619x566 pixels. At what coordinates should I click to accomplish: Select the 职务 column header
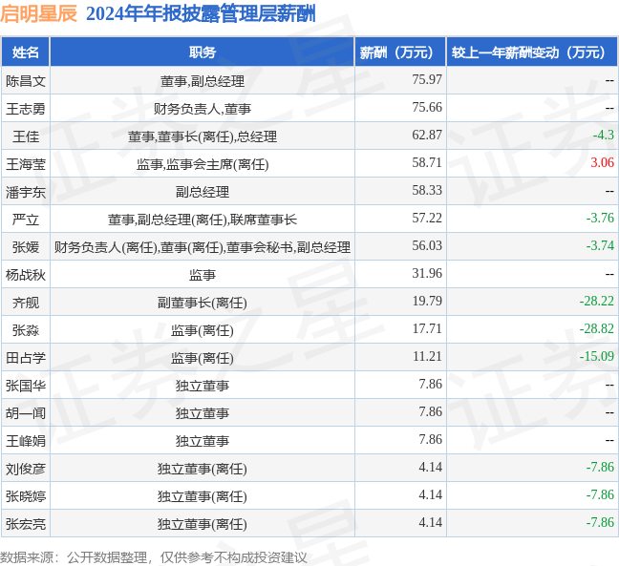203,52
